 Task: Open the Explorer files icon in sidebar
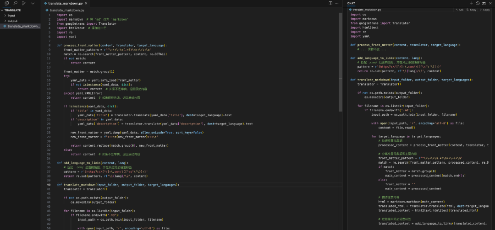point(6,3)
